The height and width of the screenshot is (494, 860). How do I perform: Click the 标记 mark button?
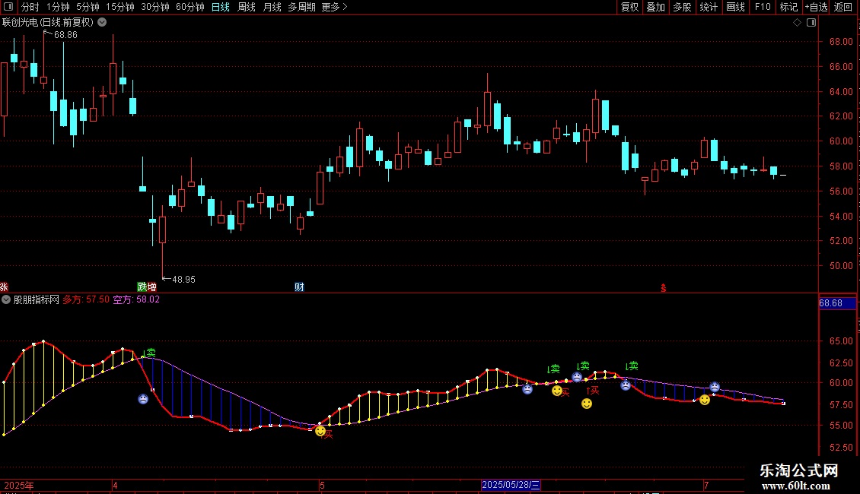[x=788, y=7]
